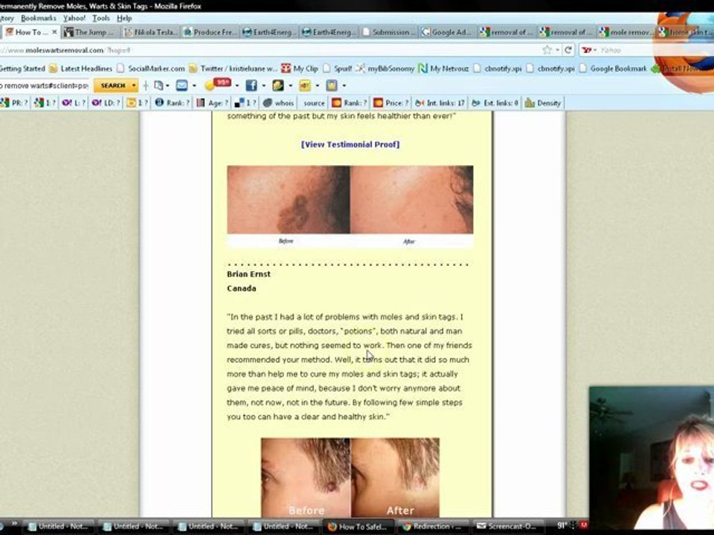Open the My Netvouz bookmark
714x535 pixels.
point(443,68)
